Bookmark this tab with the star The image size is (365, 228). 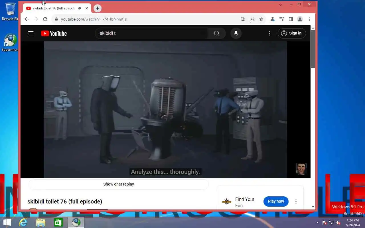261,19
